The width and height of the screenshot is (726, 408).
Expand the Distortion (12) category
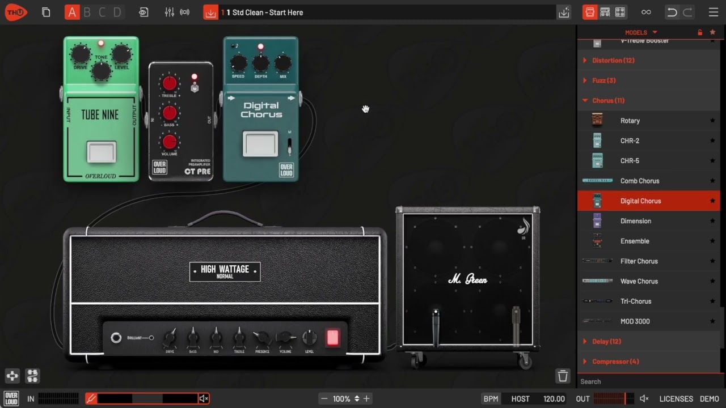coord(649,61)
